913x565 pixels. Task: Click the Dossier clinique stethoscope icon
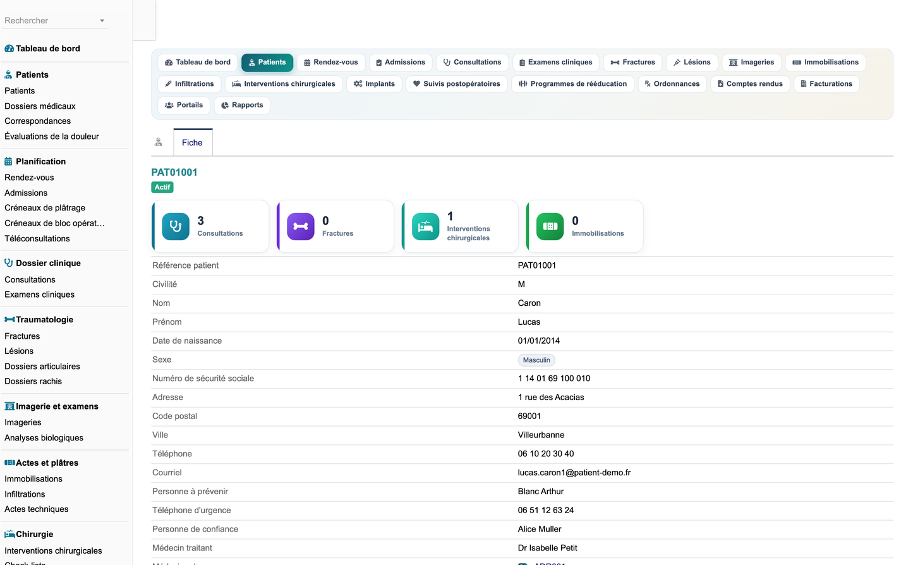(9, 263)
